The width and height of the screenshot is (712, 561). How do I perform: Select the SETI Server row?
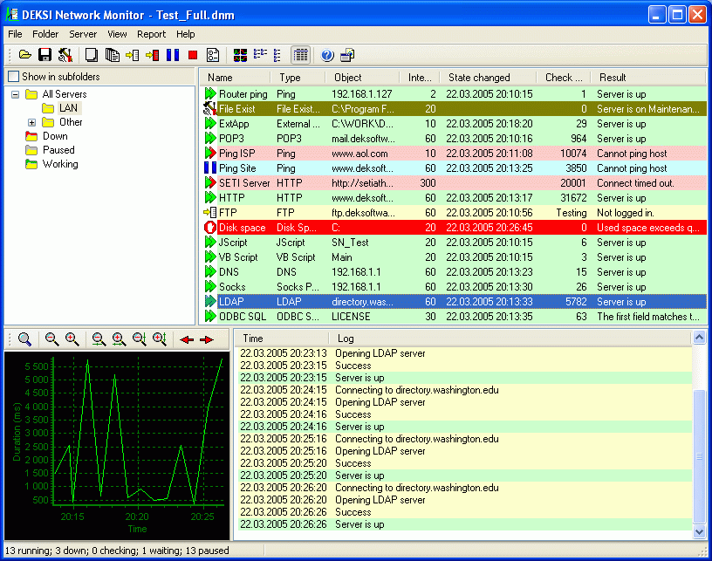pos(454,183)
